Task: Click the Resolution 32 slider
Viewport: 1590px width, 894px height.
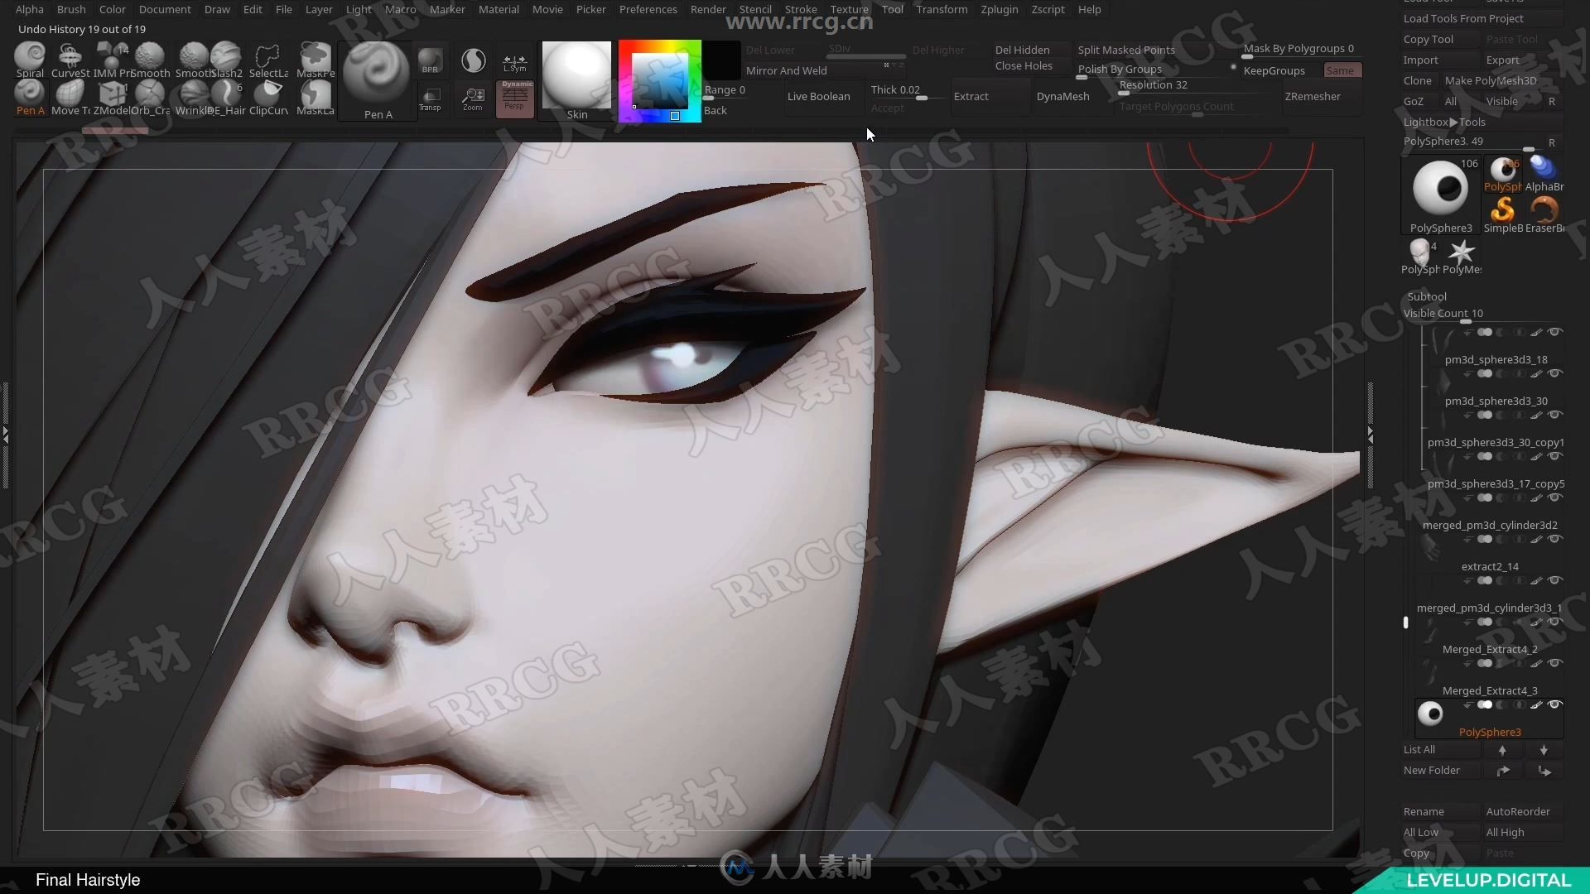Action: point(1196,86)
